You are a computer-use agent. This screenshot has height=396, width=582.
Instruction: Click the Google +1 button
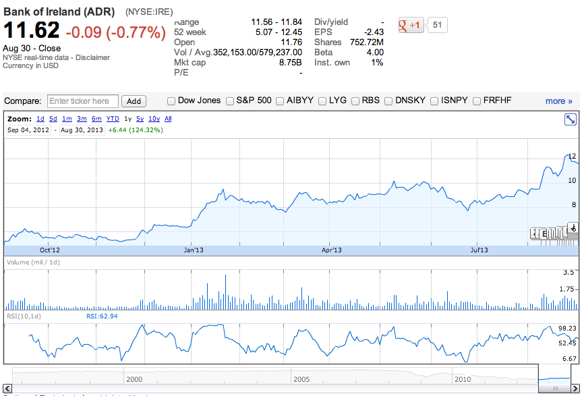tap(411, 25)
